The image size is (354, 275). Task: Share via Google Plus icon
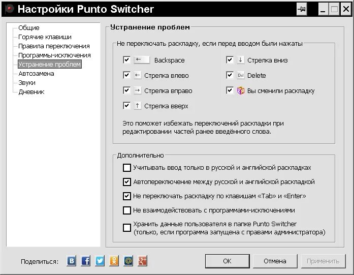coord(142,261)
